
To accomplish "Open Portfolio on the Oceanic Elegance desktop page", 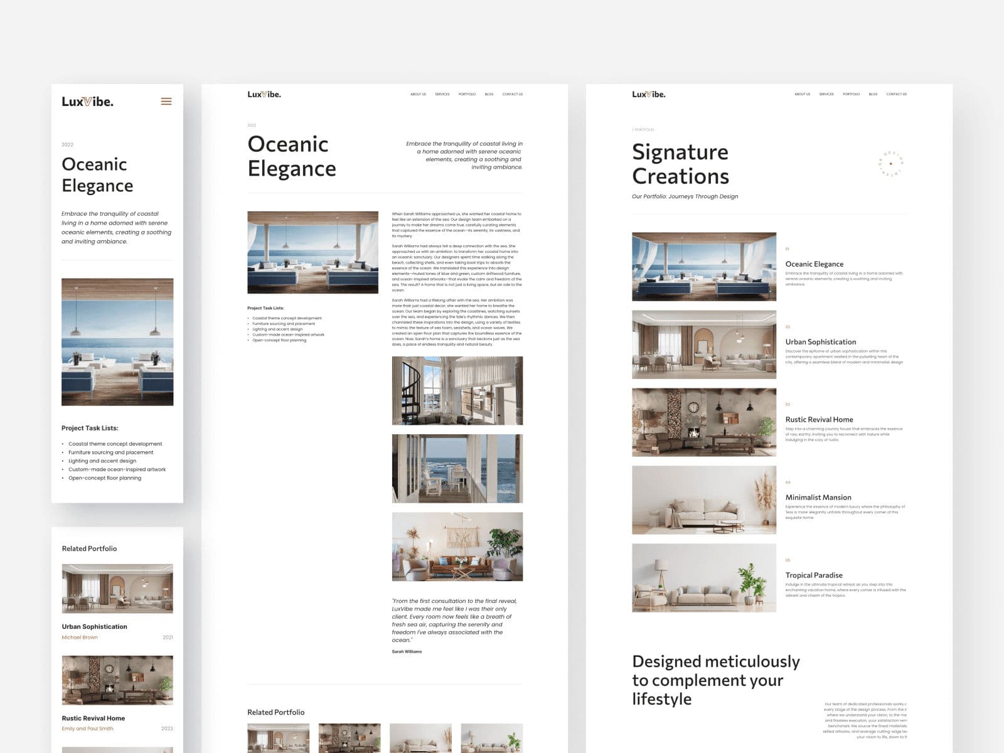I will [x=467, y=94].
